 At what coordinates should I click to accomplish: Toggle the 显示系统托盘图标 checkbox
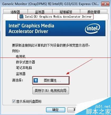click(x=14, y=101)
